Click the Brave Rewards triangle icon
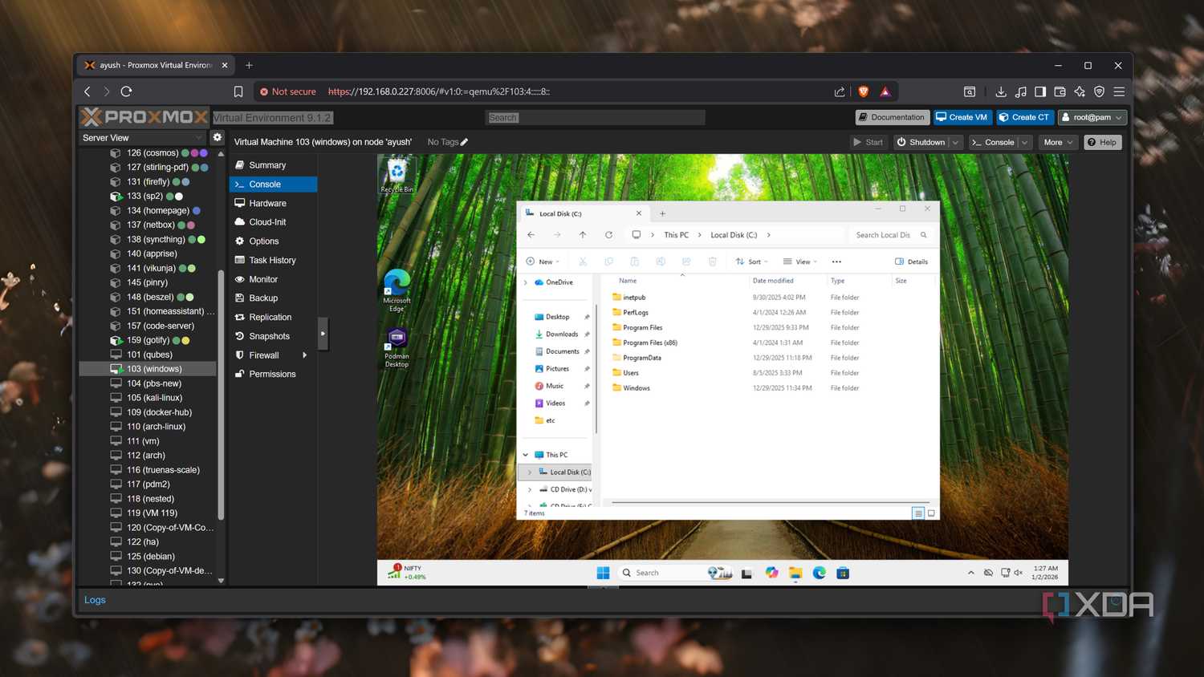The image size is (1204, 677). tap(885, 91)
